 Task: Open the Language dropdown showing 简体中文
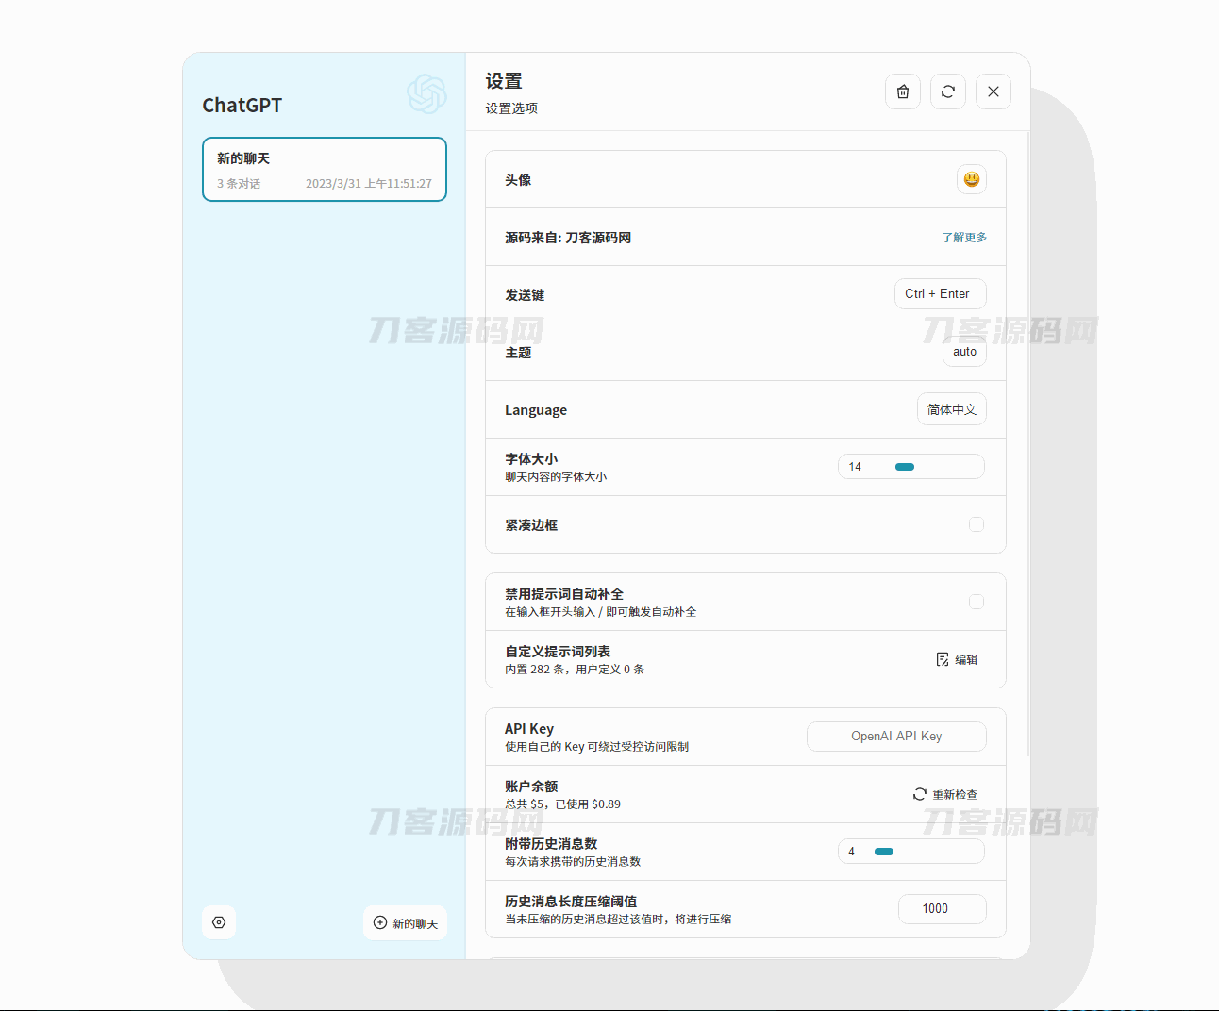tap(951, 409)
